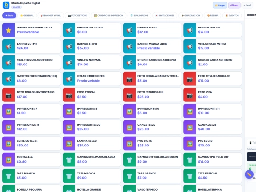Open the Menú button
The width and height of the screenshot is (256, 192).
point(247,5)
